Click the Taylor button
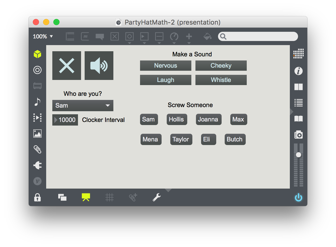 (x=181, y=139)
